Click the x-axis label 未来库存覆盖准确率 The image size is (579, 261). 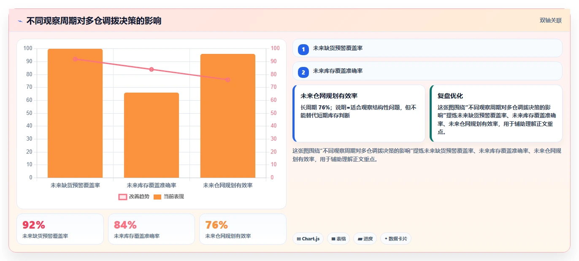(x=152, y=185)
